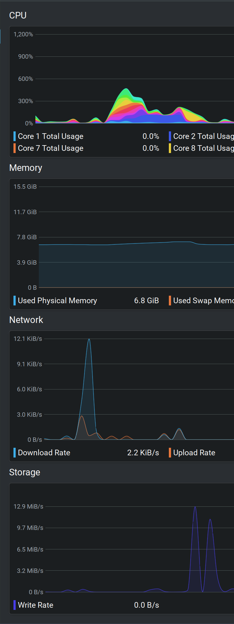This screenshot has height=624, width=234.
Task: Click the CPU section heading
Action: coord(18,15)
